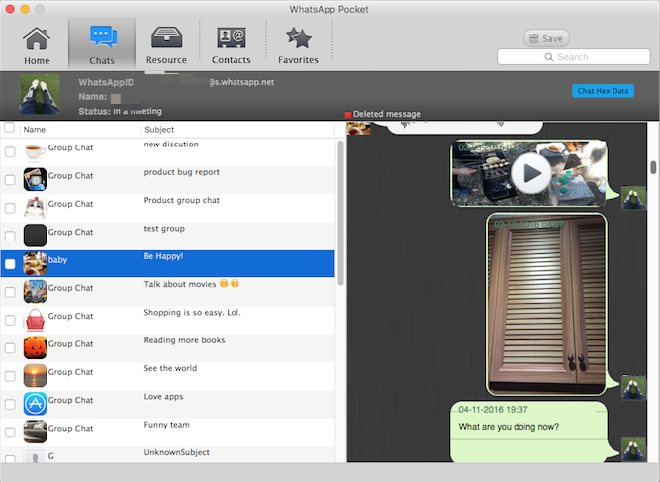This screenshot has height=482, width=660.
Task: Check the 'Reading more books' checkbox
Action: (10, 348)
